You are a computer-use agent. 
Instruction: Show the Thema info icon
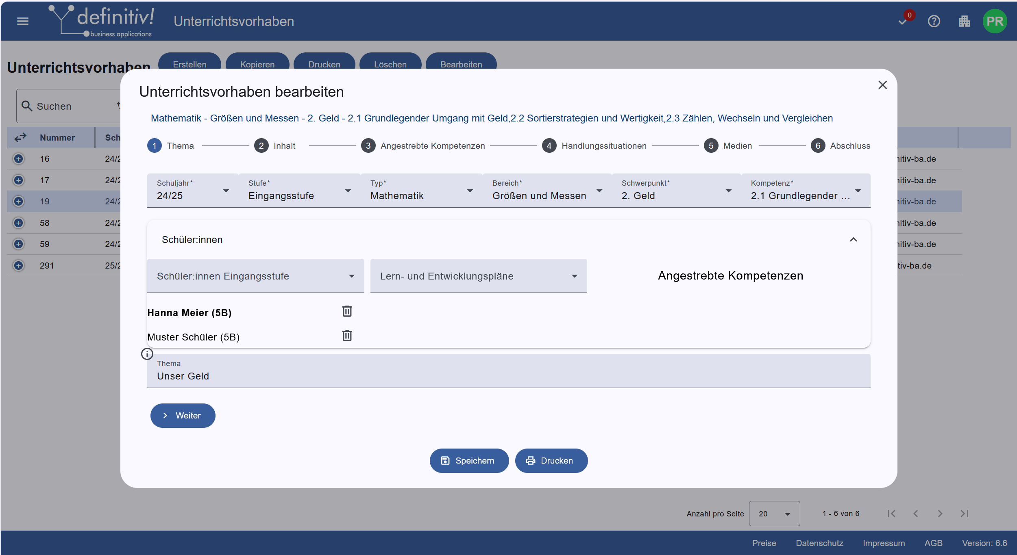[147, 354]
